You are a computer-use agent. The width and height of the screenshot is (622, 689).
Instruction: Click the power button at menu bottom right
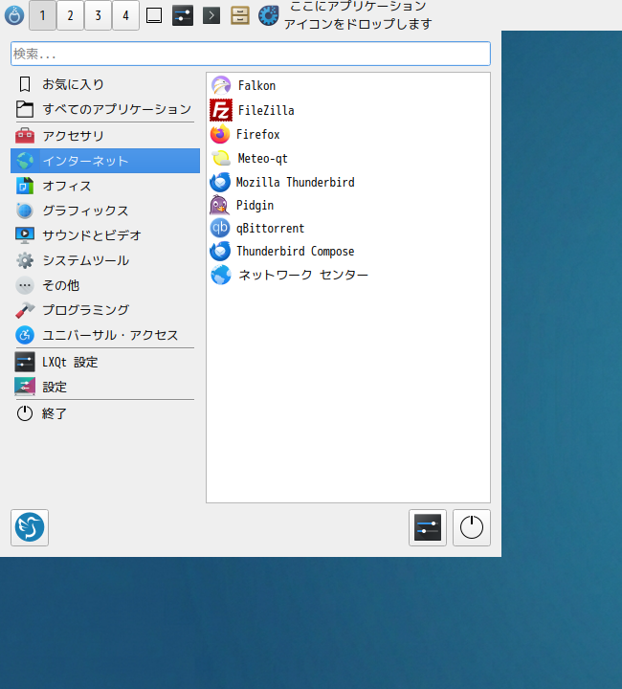tap(472, 527)
